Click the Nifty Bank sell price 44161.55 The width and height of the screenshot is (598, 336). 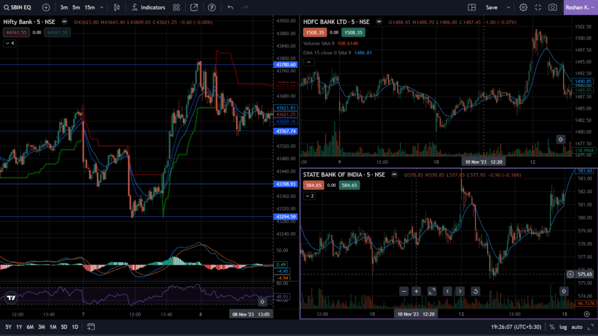point(16,33)
